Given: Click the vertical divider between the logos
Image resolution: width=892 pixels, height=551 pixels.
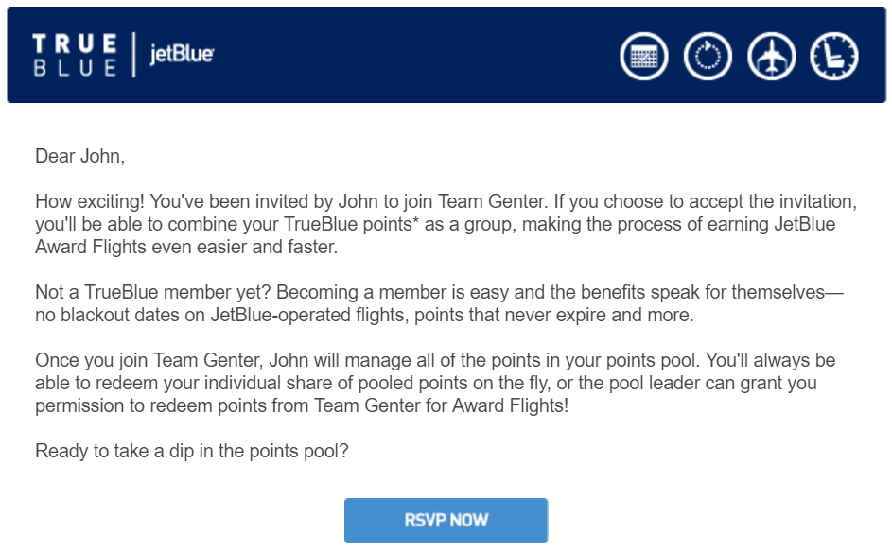Looking at the screenshot, I should [133, 55].
